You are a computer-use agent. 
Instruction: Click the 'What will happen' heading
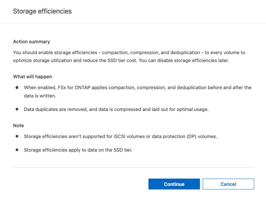[33, 76]
